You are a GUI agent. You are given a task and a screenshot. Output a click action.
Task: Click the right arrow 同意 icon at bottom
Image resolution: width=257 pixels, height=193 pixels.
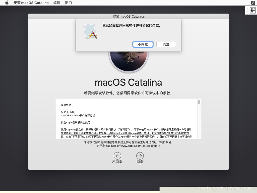click(x=140, y=156)
